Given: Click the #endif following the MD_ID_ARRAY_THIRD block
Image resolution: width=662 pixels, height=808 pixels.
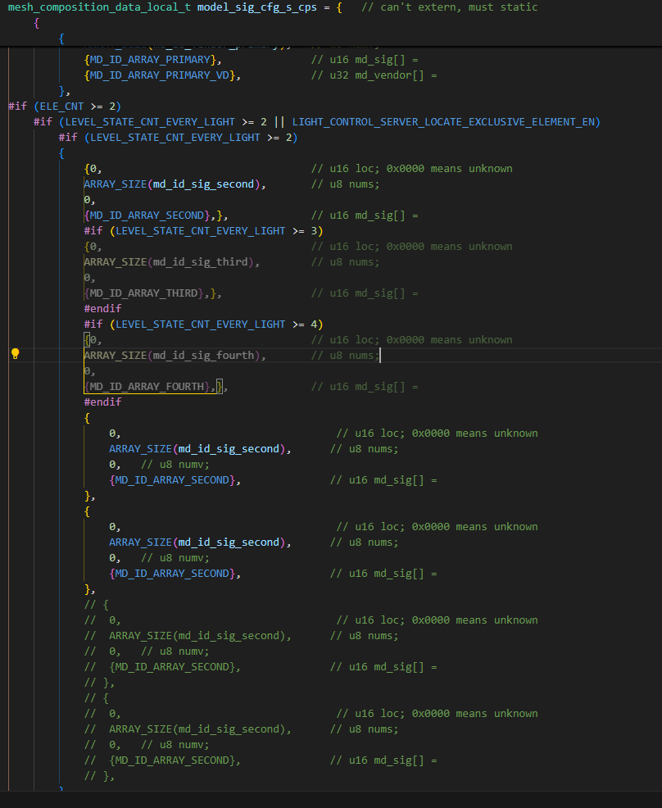Looking at the screenshot, I should click(102, 309).
